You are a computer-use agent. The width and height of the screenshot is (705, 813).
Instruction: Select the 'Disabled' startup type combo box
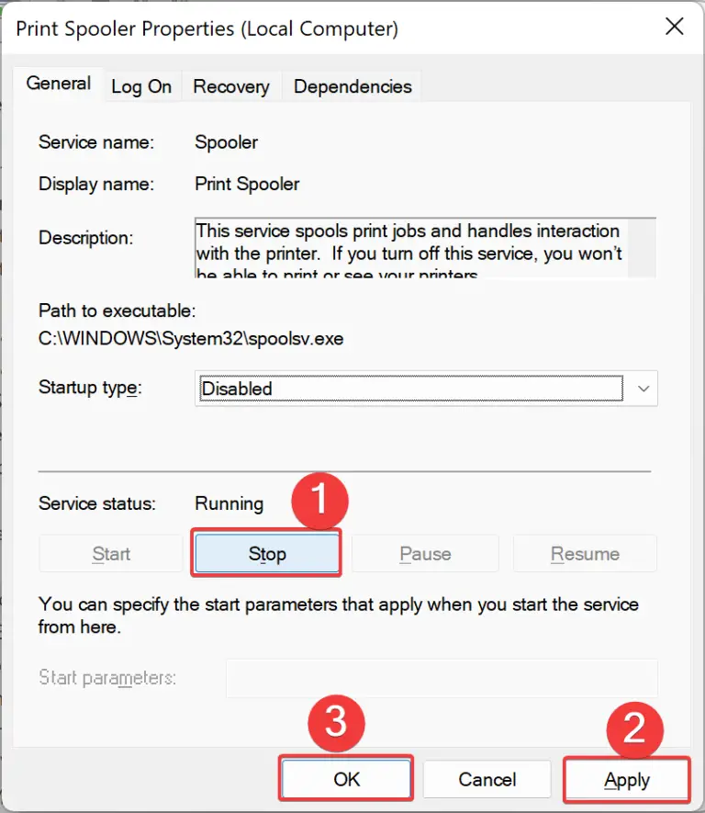(x=413, y=388)
